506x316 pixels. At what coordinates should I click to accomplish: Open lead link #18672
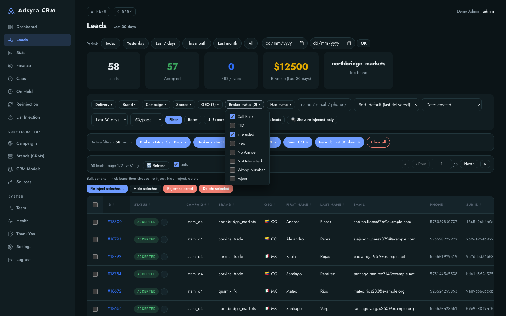click(x=114, y=291)
